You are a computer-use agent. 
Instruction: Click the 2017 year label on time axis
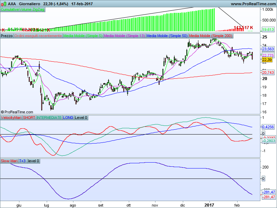tap(209, 205)
